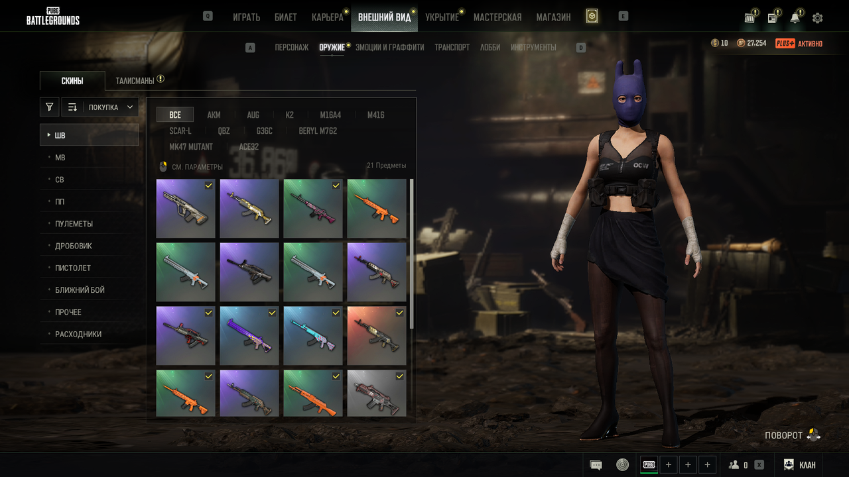The width and height of the screenshot is (849, 477).
Task: Click the rotate mouse icon near ПОВОРОТ
Action: click(x=813, y=435)
